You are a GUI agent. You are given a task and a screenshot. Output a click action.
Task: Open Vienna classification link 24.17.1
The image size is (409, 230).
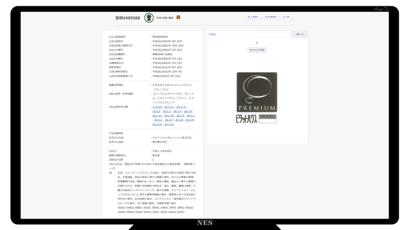tap(169, 107)
